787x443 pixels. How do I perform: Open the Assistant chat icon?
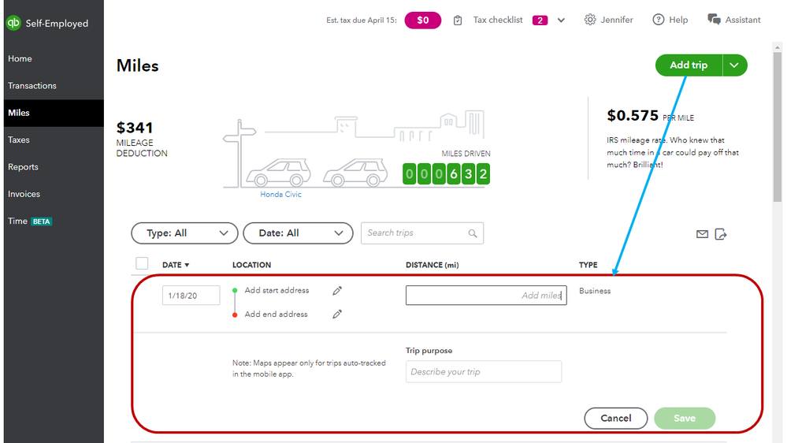(714, 20)
